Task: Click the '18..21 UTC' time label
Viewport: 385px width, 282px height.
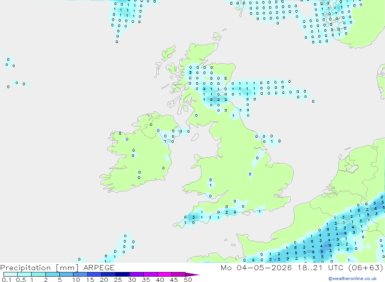Action: 320,267
